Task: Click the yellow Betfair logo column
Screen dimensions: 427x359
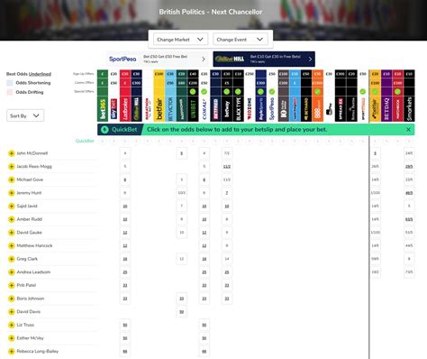Action: coord(159,109)
